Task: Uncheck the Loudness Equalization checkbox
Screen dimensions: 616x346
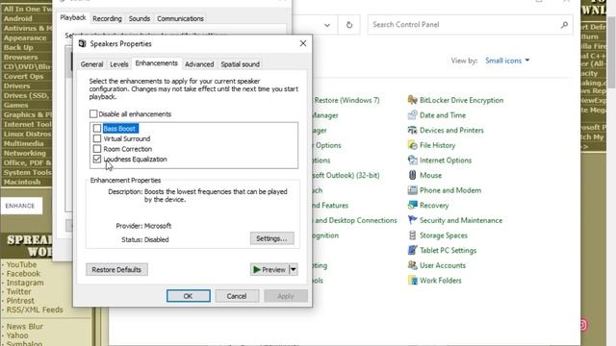Action: (x=97, y=159)
